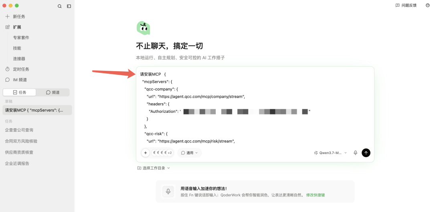Open the task 合同双方风险核验
This screenshot has height=212, width=433.
pyautogui.click(x=21, y=141)
